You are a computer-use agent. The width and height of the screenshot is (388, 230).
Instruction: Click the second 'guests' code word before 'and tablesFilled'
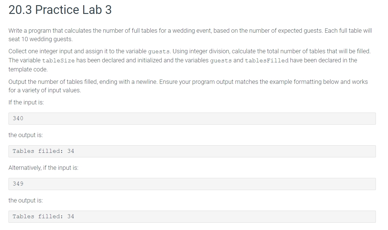click(x=221, y=61)
